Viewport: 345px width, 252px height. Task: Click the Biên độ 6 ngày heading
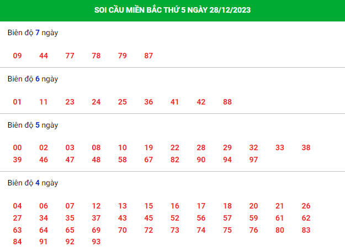tap(33, 79)
